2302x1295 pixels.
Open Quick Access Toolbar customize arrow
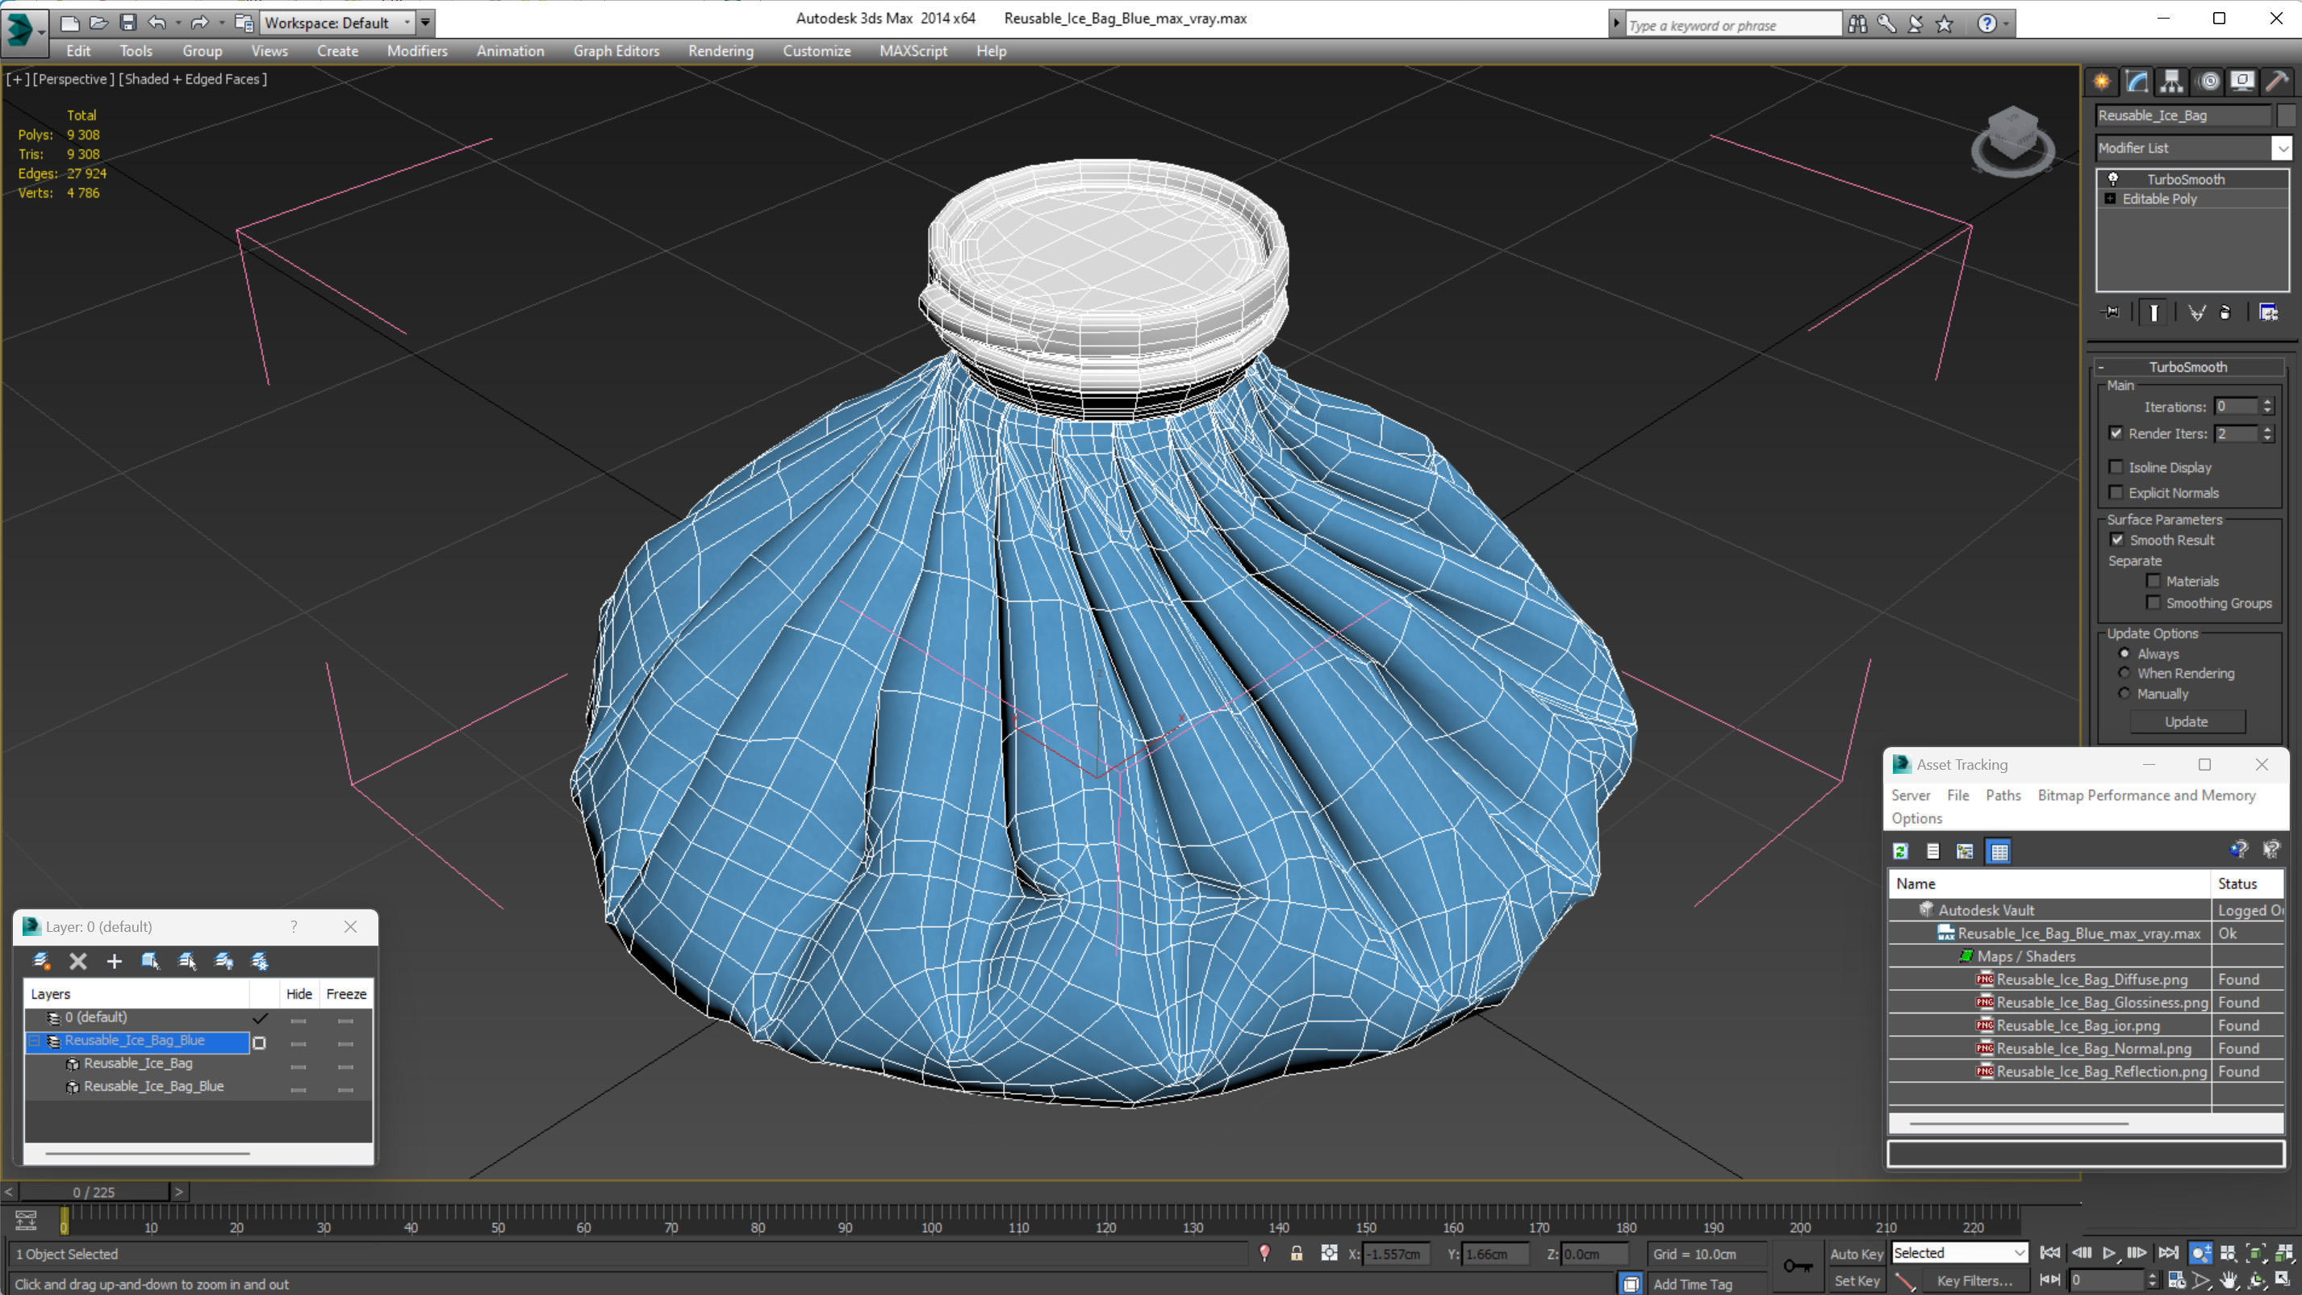coord(425,23)
